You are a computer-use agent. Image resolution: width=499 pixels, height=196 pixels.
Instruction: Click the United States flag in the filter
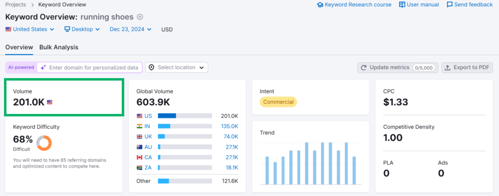[x=8, y=29]
